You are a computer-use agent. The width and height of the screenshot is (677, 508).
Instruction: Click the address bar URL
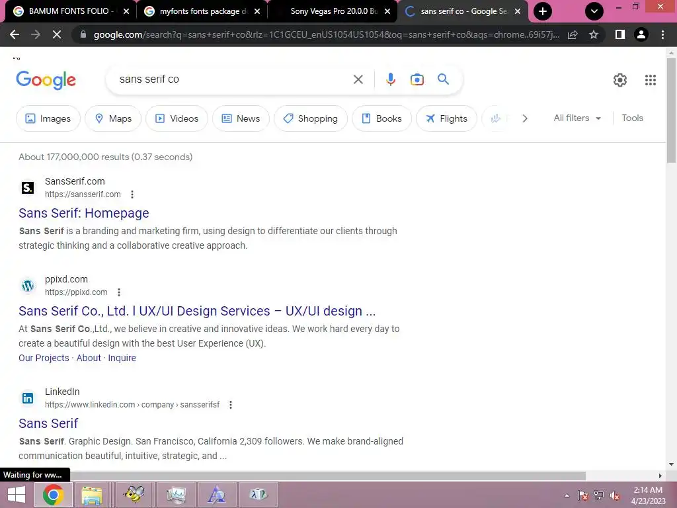coord(326,34)
